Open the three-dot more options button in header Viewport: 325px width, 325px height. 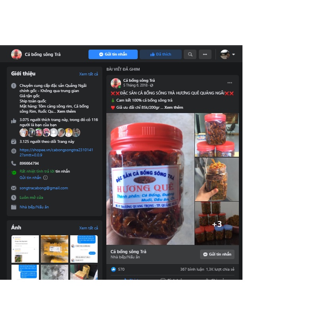(205, 54)
